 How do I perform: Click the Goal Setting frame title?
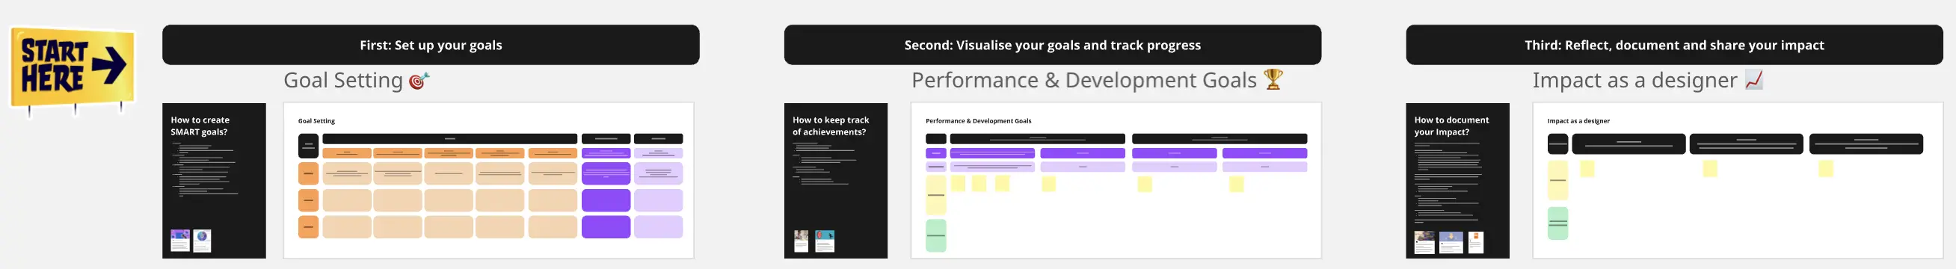[x=343, y=81]
